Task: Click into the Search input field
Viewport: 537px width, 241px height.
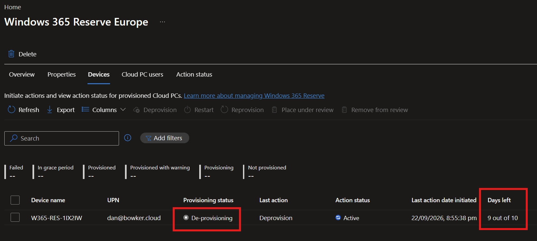Action: pos(62,138)
